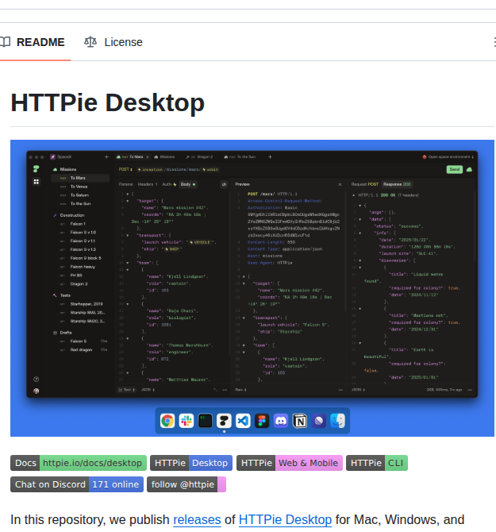Select the Missions request tab in the screenshot
Image resolution: width=496 pixels, height=532 pixels.
pyautogui.click(x=164, y=156)
